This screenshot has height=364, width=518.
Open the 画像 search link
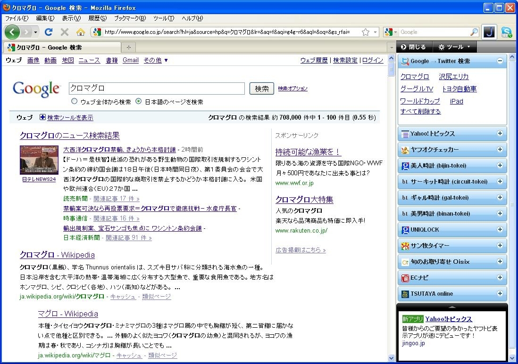33,60
